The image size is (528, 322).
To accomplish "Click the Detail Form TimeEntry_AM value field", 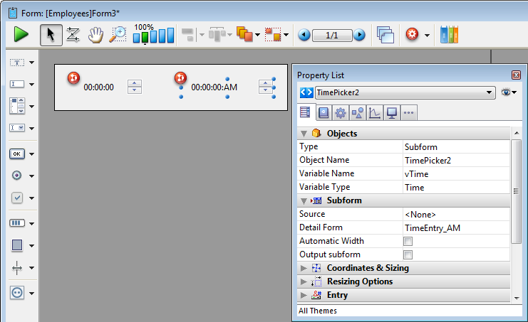I will [455, 227].
